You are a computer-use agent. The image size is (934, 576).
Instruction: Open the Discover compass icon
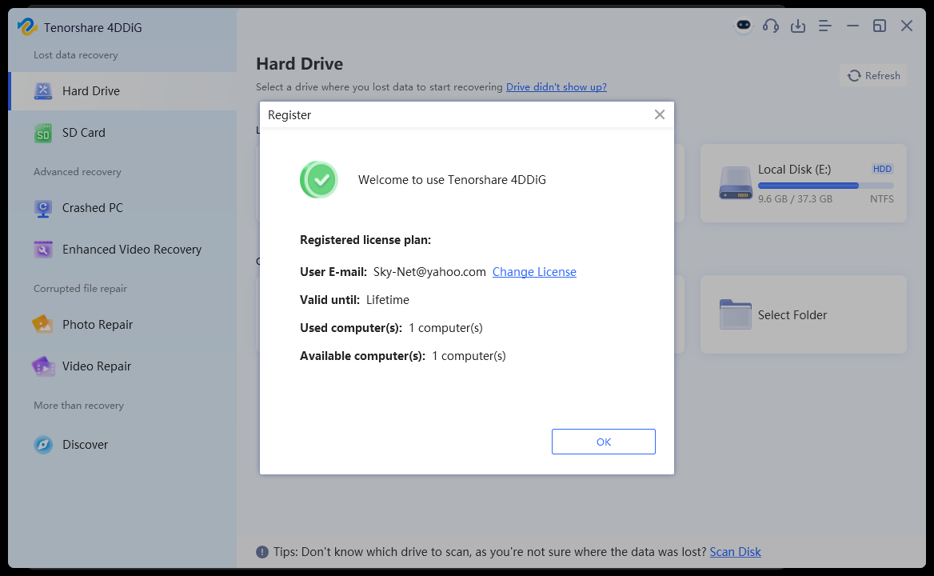coord(43,444)
